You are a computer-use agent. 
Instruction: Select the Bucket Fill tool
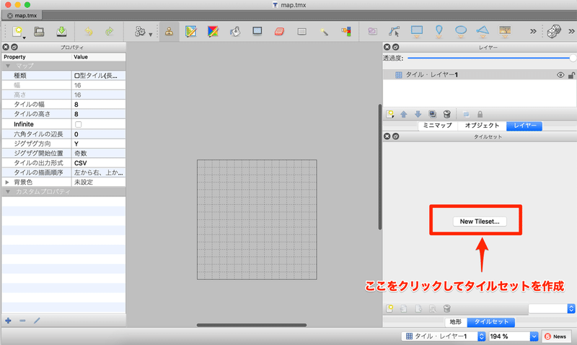pos(235,31)
